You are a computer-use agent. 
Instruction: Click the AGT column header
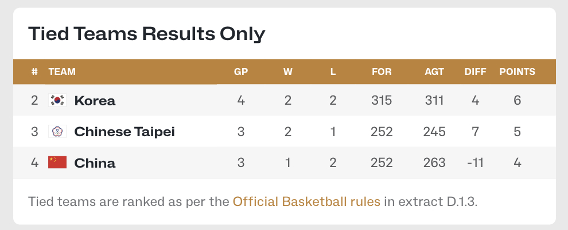point(434,72)
